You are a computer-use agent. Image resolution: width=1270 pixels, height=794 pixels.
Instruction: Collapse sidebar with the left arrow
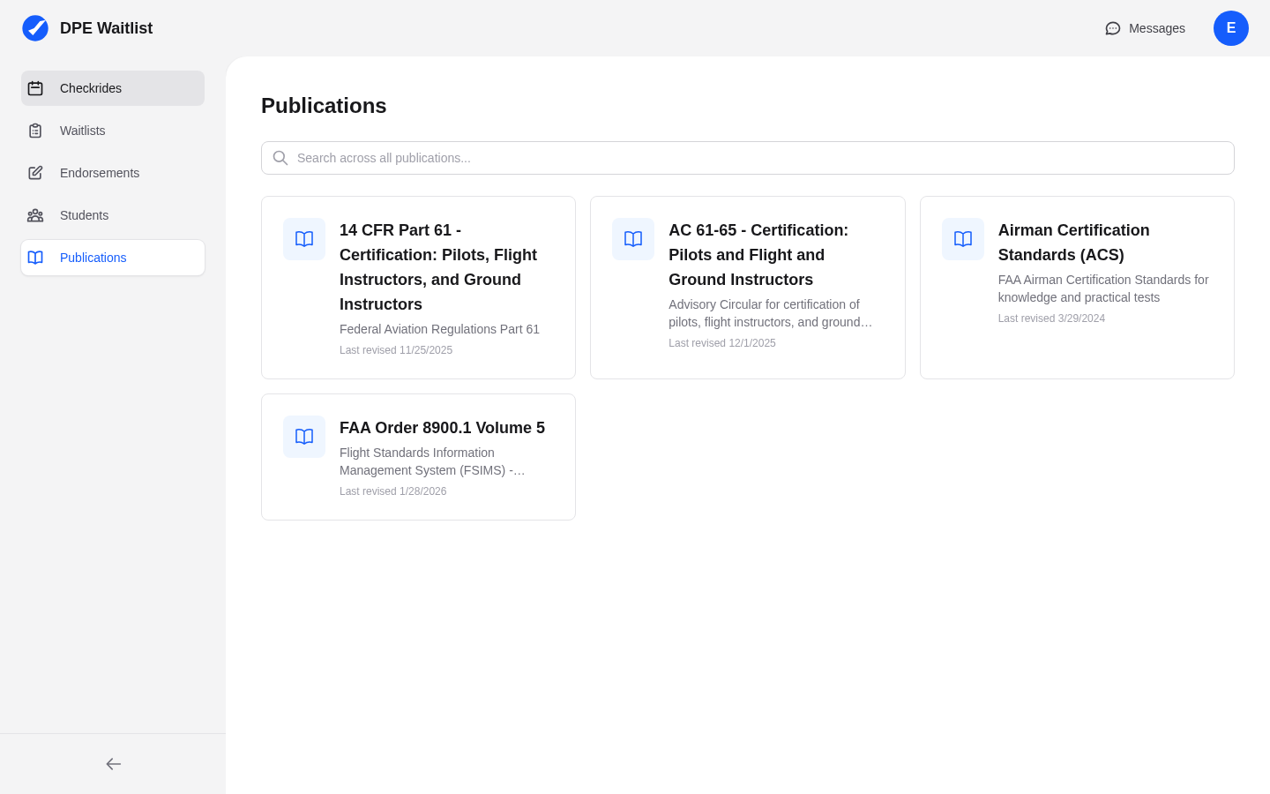coord(113,764)
